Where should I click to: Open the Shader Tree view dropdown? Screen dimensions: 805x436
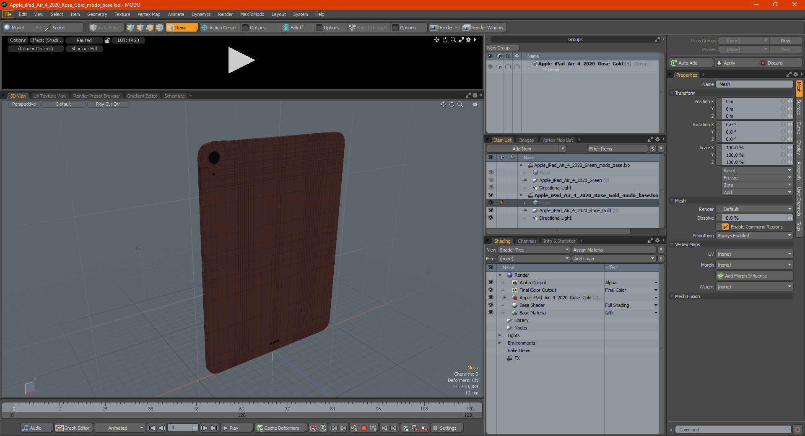click(x=534, y=250)
